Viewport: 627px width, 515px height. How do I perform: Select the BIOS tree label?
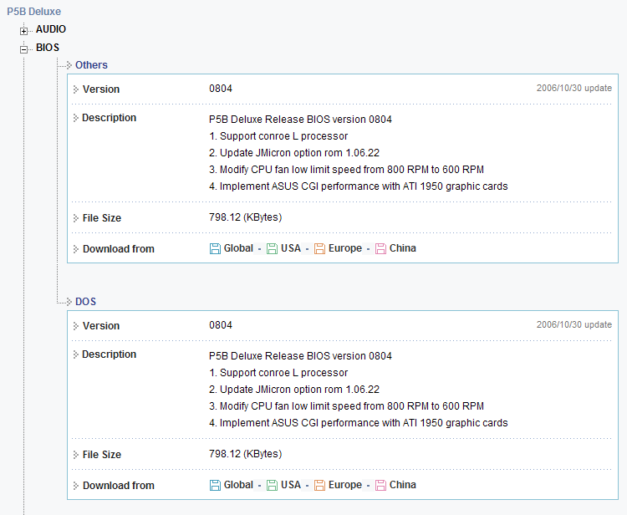point(48,48)
